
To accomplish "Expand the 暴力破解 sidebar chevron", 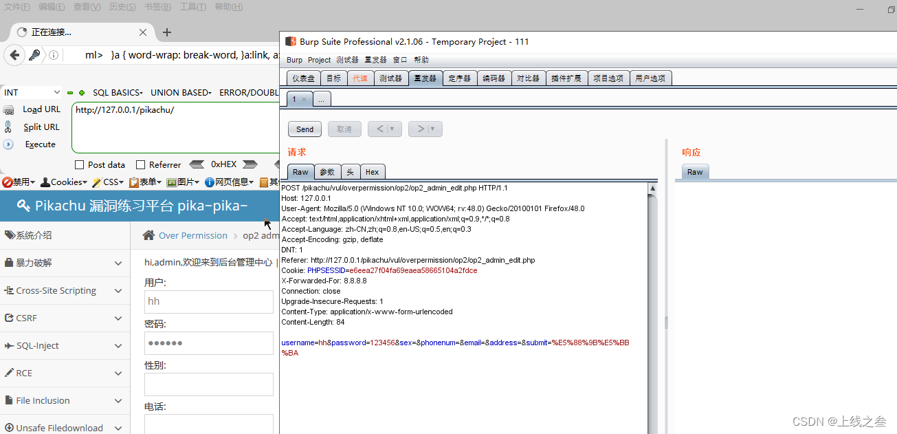I will pos(118,263).
